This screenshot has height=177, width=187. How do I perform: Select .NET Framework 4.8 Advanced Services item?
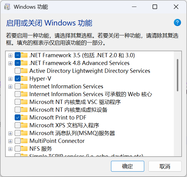tap(79, 63)
